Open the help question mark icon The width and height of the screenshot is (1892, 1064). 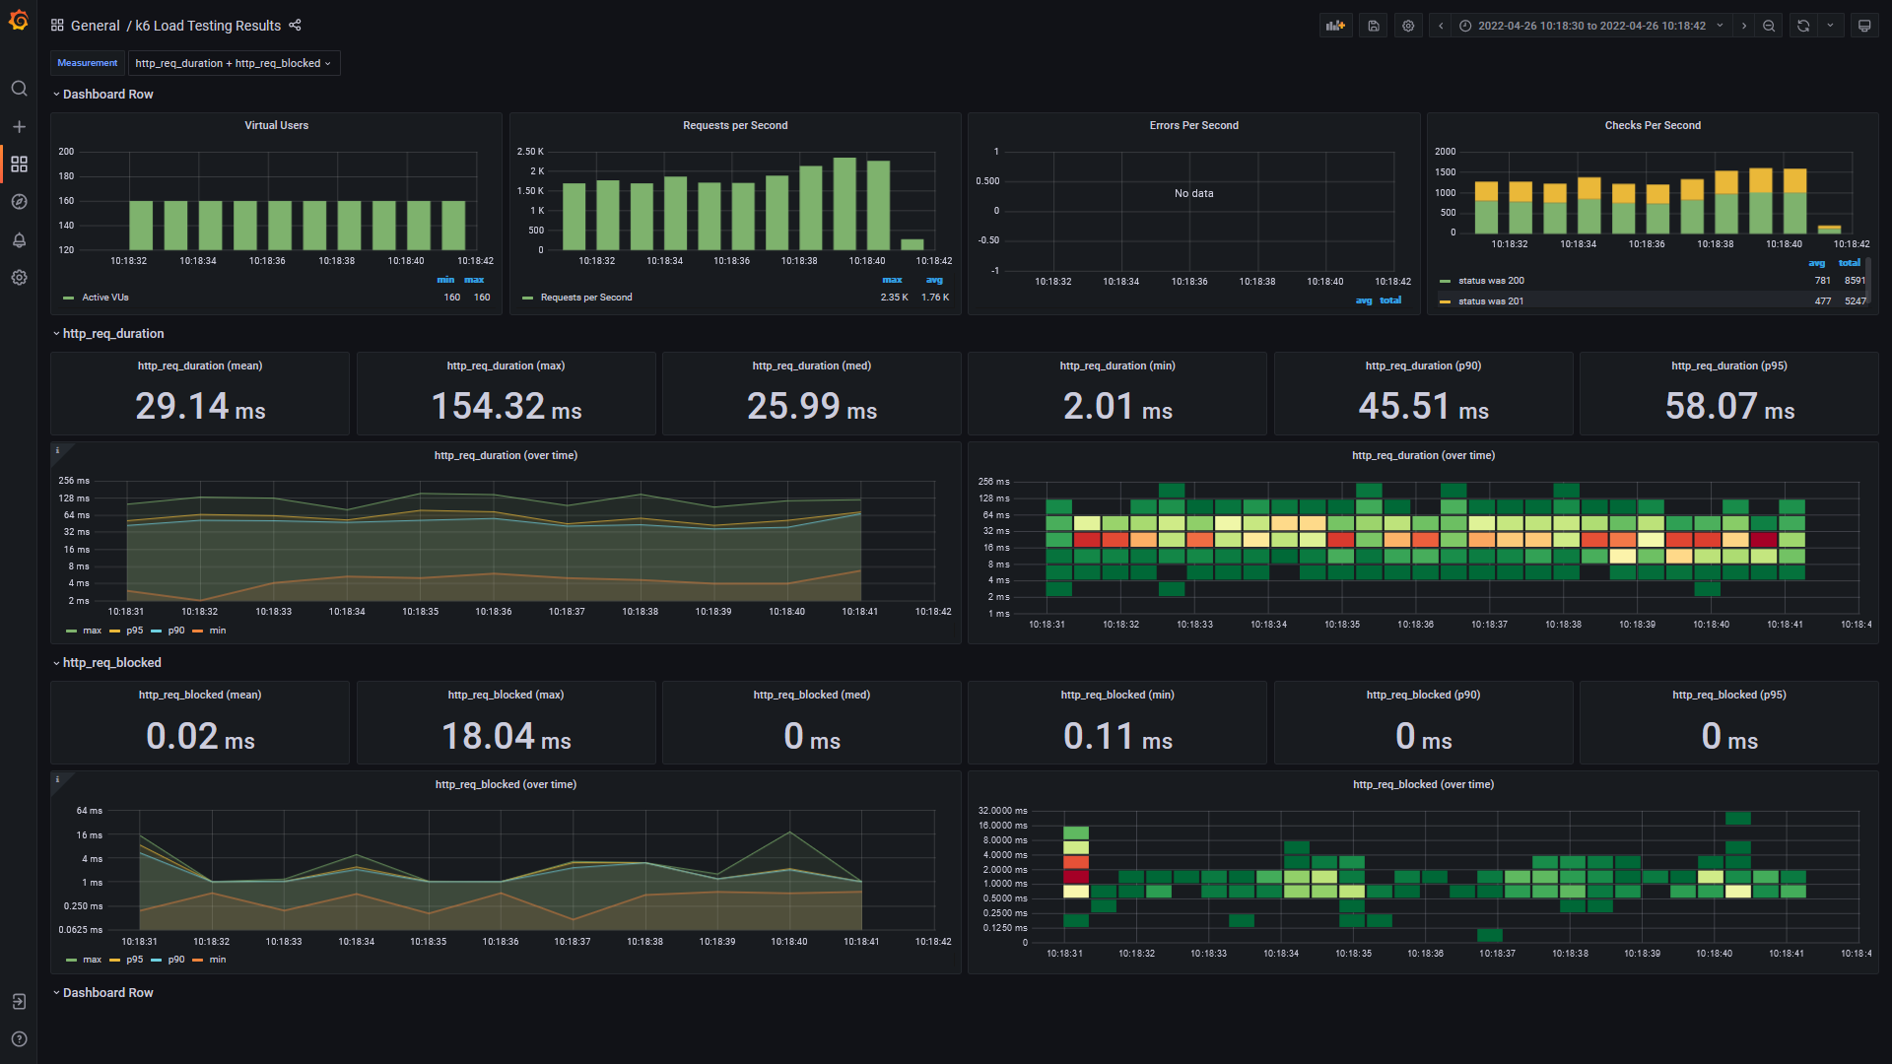coord(19,1039)
